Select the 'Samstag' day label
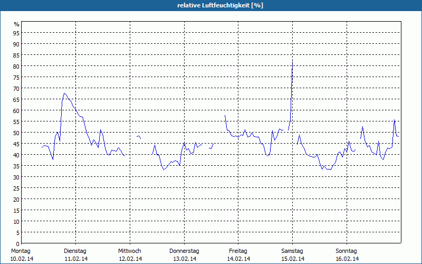 tap(292, 251)
